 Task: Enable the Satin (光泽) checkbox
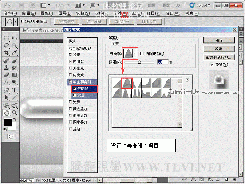70,102
